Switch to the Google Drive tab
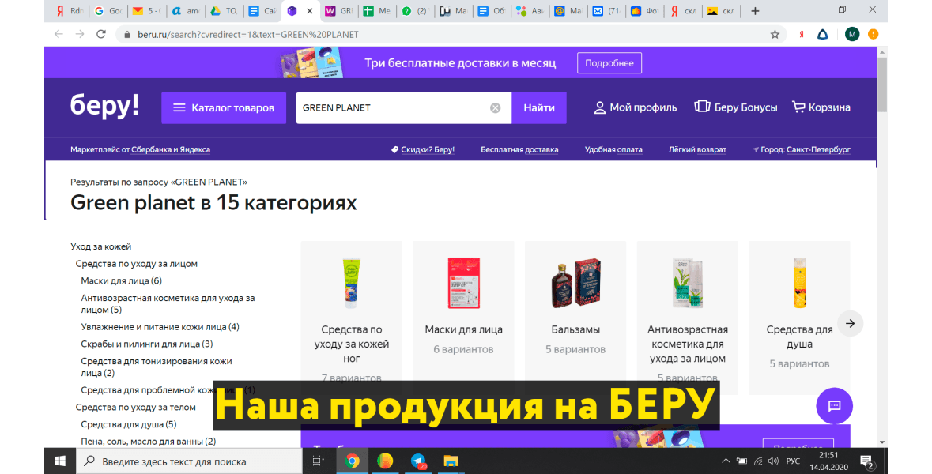Screen dimensions: 932x474 224,11
